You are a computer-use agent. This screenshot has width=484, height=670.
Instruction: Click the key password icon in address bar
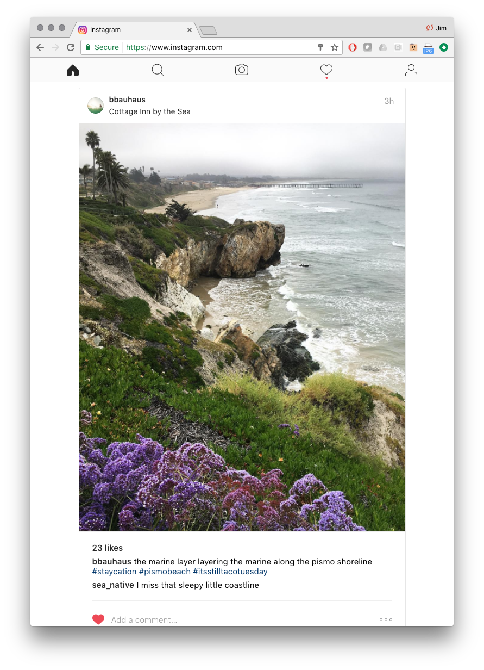click(x=320, y=47)
